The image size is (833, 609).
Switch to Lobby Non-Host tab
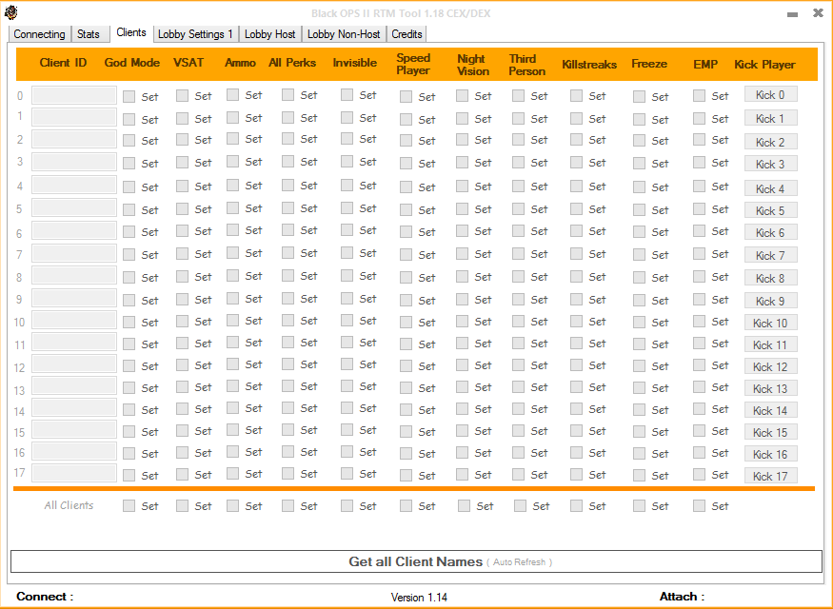tap(344, 34)
